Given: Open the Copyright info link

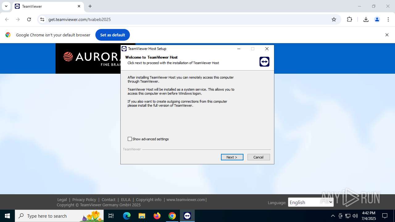Looking at the screenshot, I should (x=149, y=199).
